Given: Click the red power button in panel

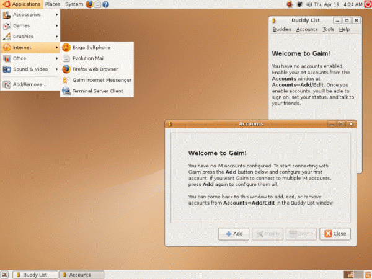Looking at the screenshot, I should [366, 4].
